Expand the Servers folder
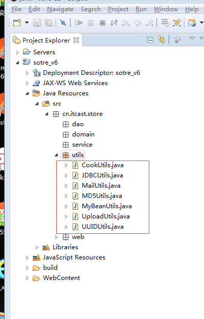Viewport: 204px width, 319px height. tap(17, 52)
